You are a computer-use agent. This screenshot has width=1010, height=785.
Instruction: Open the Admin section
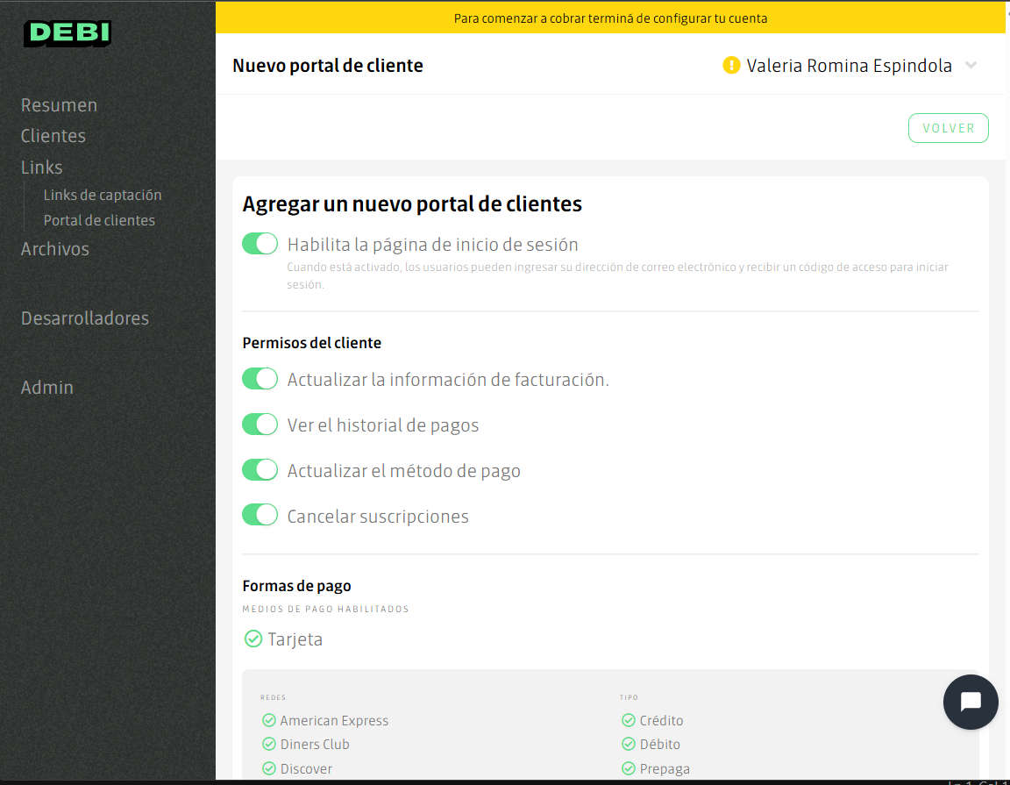tap(46, 387)
